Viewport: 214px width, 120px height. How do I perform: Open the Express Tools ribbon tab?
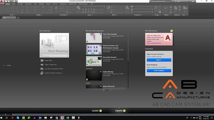[73, 4]
